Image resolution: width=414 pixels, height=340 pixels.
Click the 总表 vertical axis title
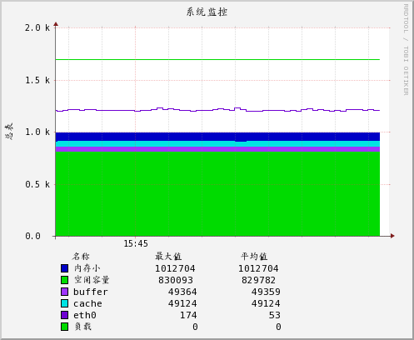pyautogui.click(x=9, y=131)
